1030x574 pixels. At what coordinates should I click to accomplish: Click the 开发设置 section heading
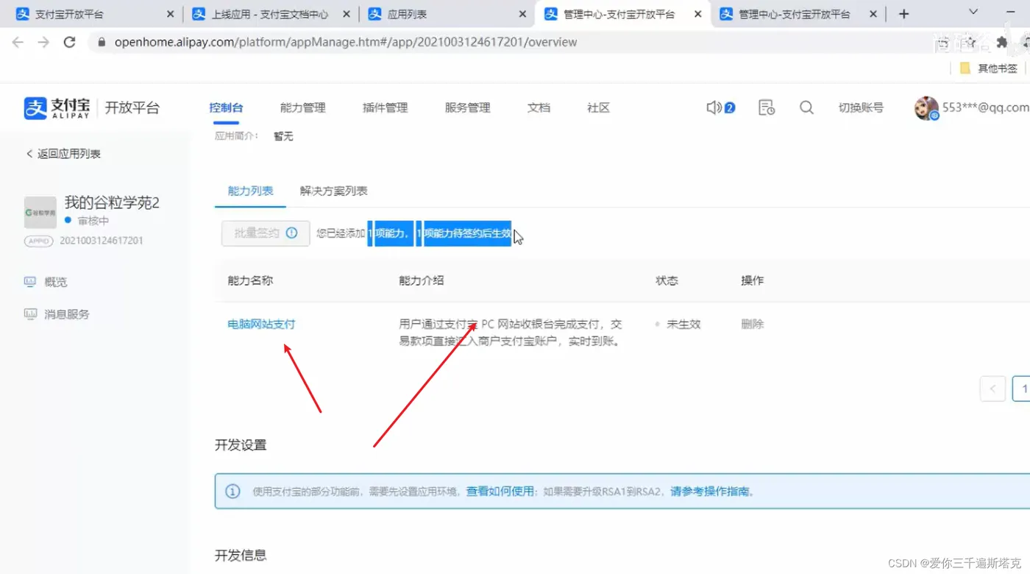[x=241, y=444]
